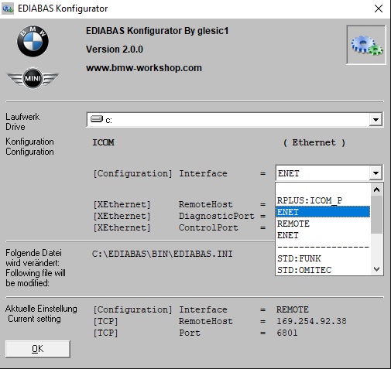
Task: Click the list scrollbar up arrow
Action: pyautogui.click(x=376, y=190)
